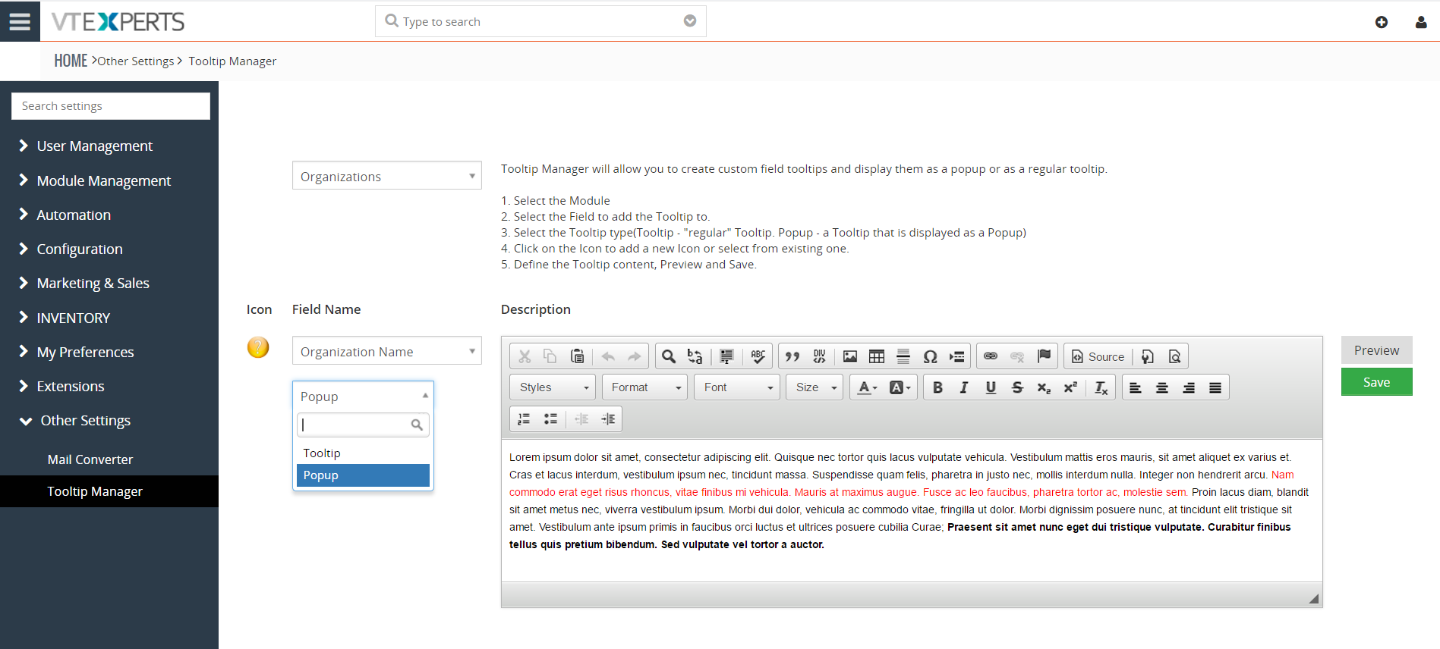
Task: Open the quick create plus icon
Action: pos(1382,22)
